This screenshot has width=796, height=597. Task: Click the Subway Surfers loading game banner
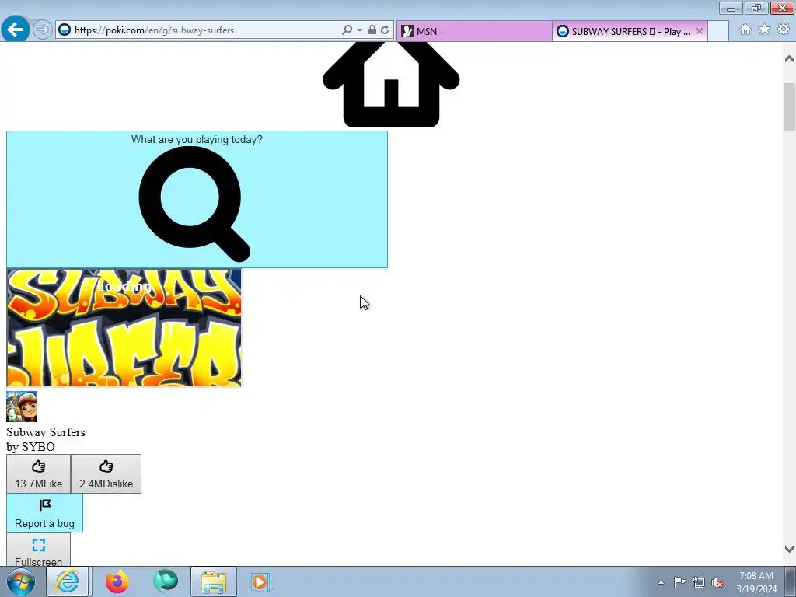(124, 328)
